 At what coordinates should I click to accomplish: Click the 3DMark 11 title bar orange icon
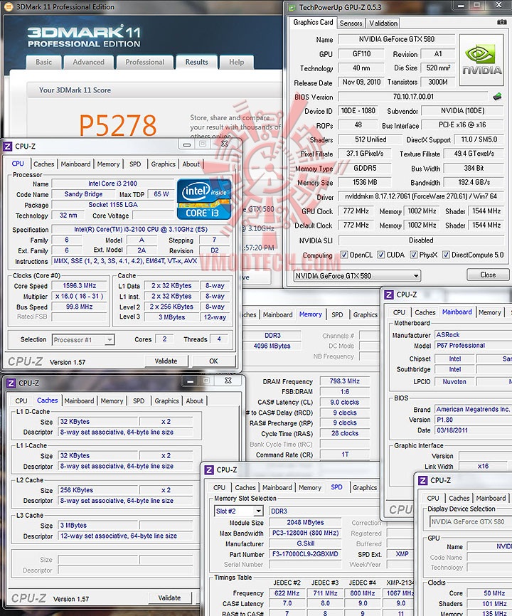(x=8, y=6)
